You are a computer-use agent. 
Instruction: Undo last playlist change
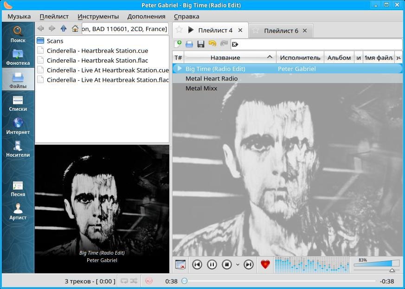click(x=212, y=44)
